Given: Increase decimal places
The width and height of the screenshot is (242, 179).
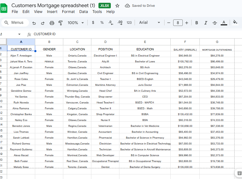Looking at the screenshot, I should (120, 23).
